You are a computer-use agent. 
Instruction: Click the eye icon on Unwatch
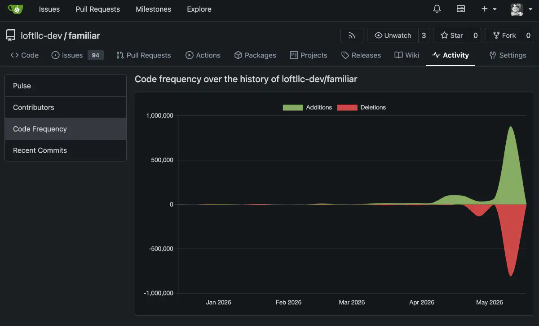(379, 35)
